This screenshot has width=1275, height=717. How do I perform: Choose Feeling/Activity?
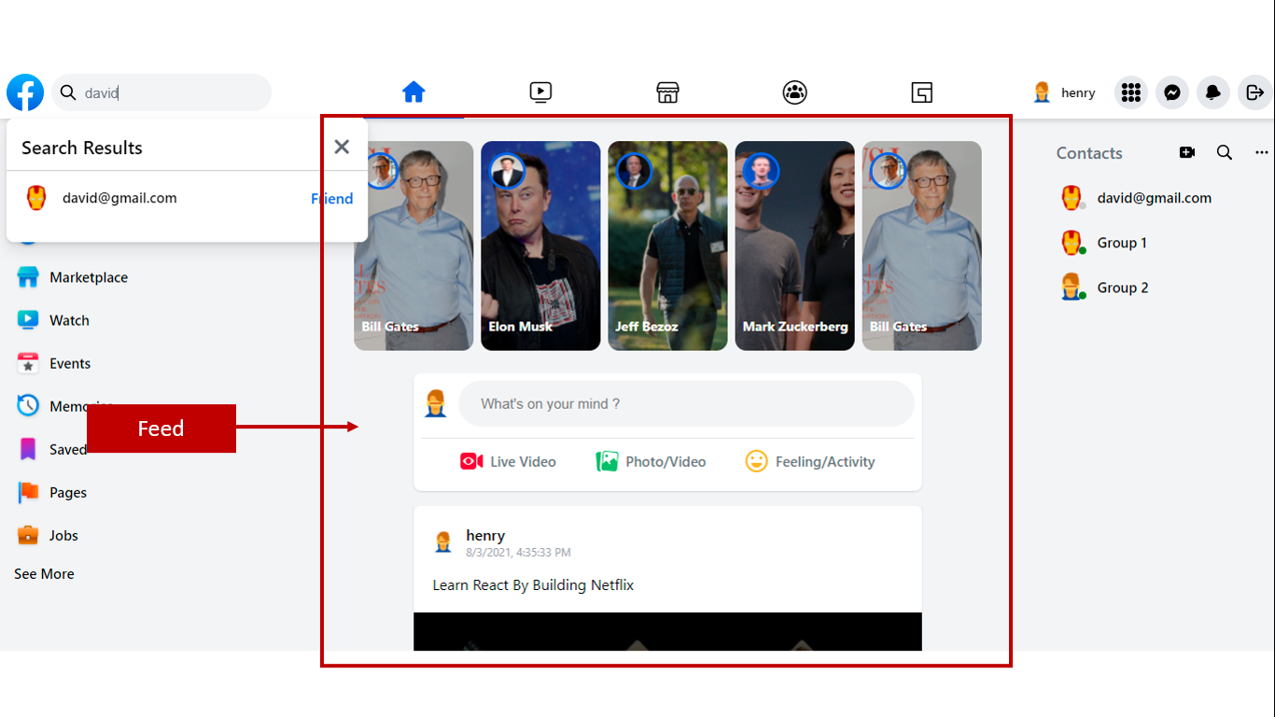810,461
